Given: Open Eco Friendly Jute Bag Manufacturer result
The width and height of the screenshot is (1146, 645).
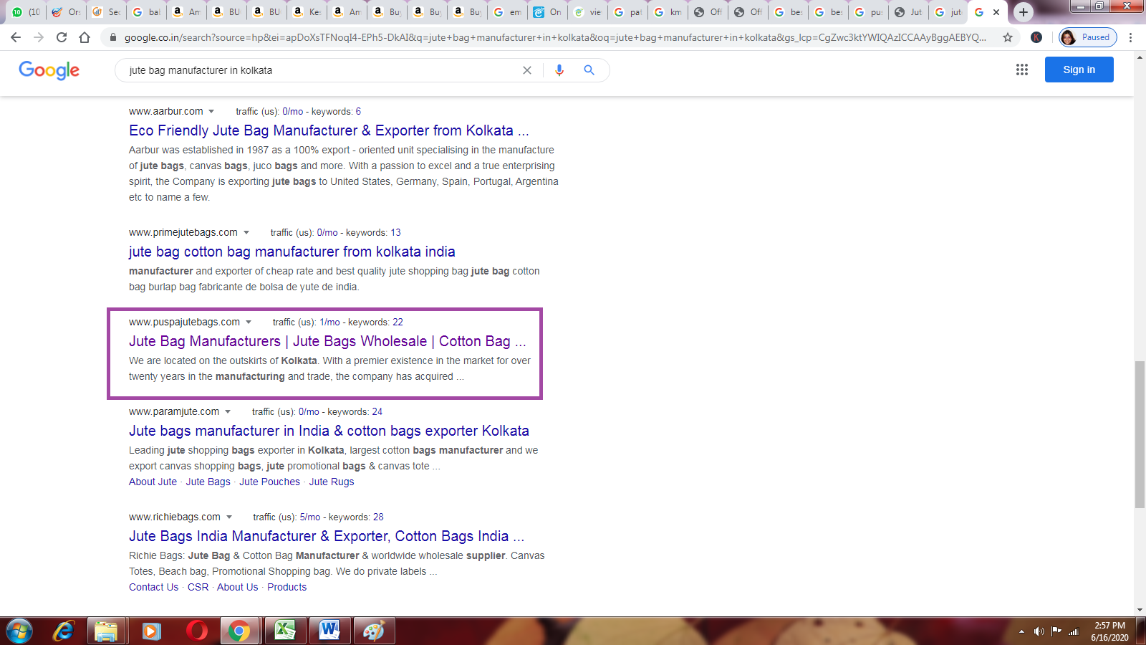Looking at the screenshot, I should 329,130.
